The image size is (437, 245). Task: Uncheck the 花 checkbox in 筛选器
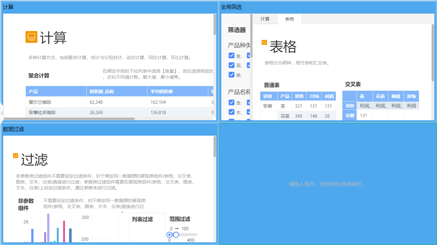tap(231, 65)
